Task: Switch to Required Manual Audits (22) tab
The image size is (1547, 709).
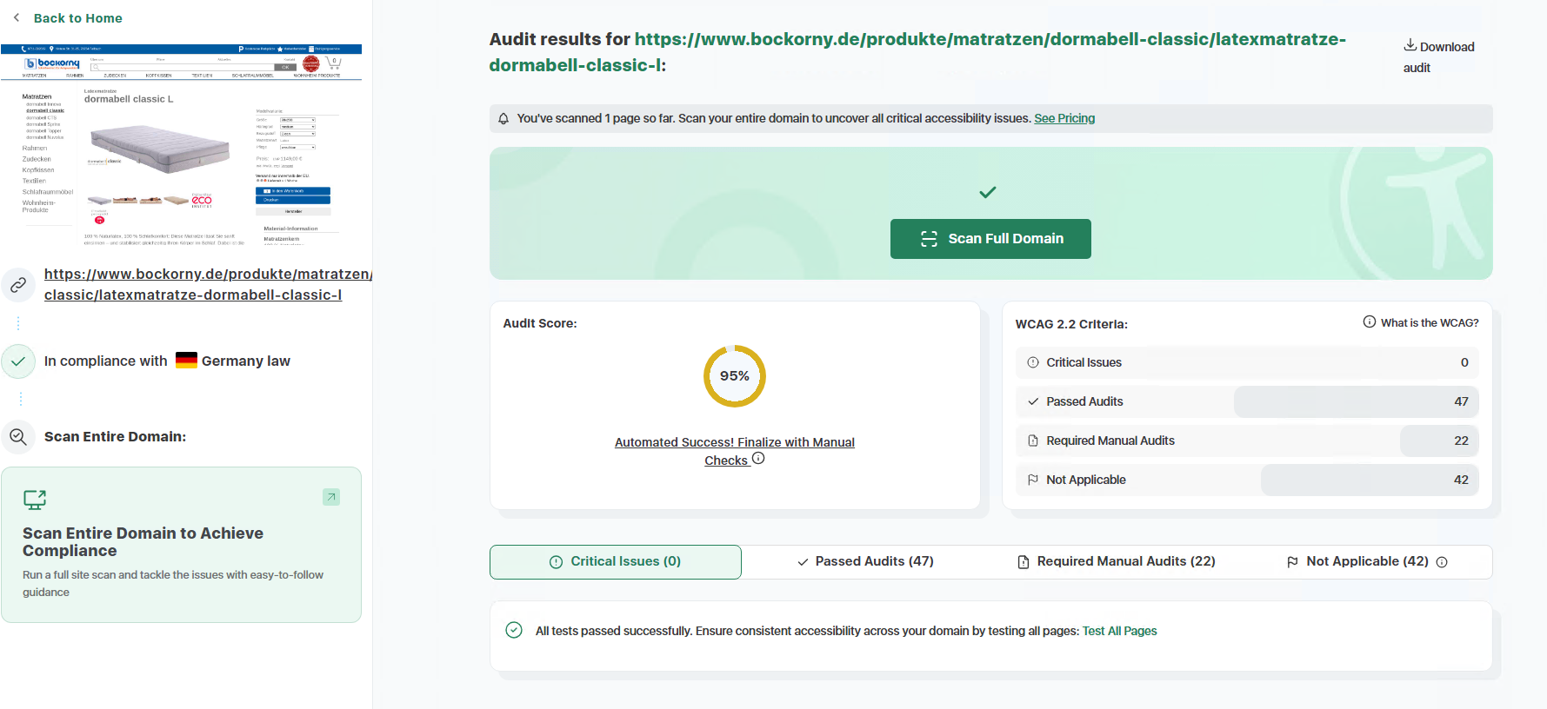Action: point(1117,561)
